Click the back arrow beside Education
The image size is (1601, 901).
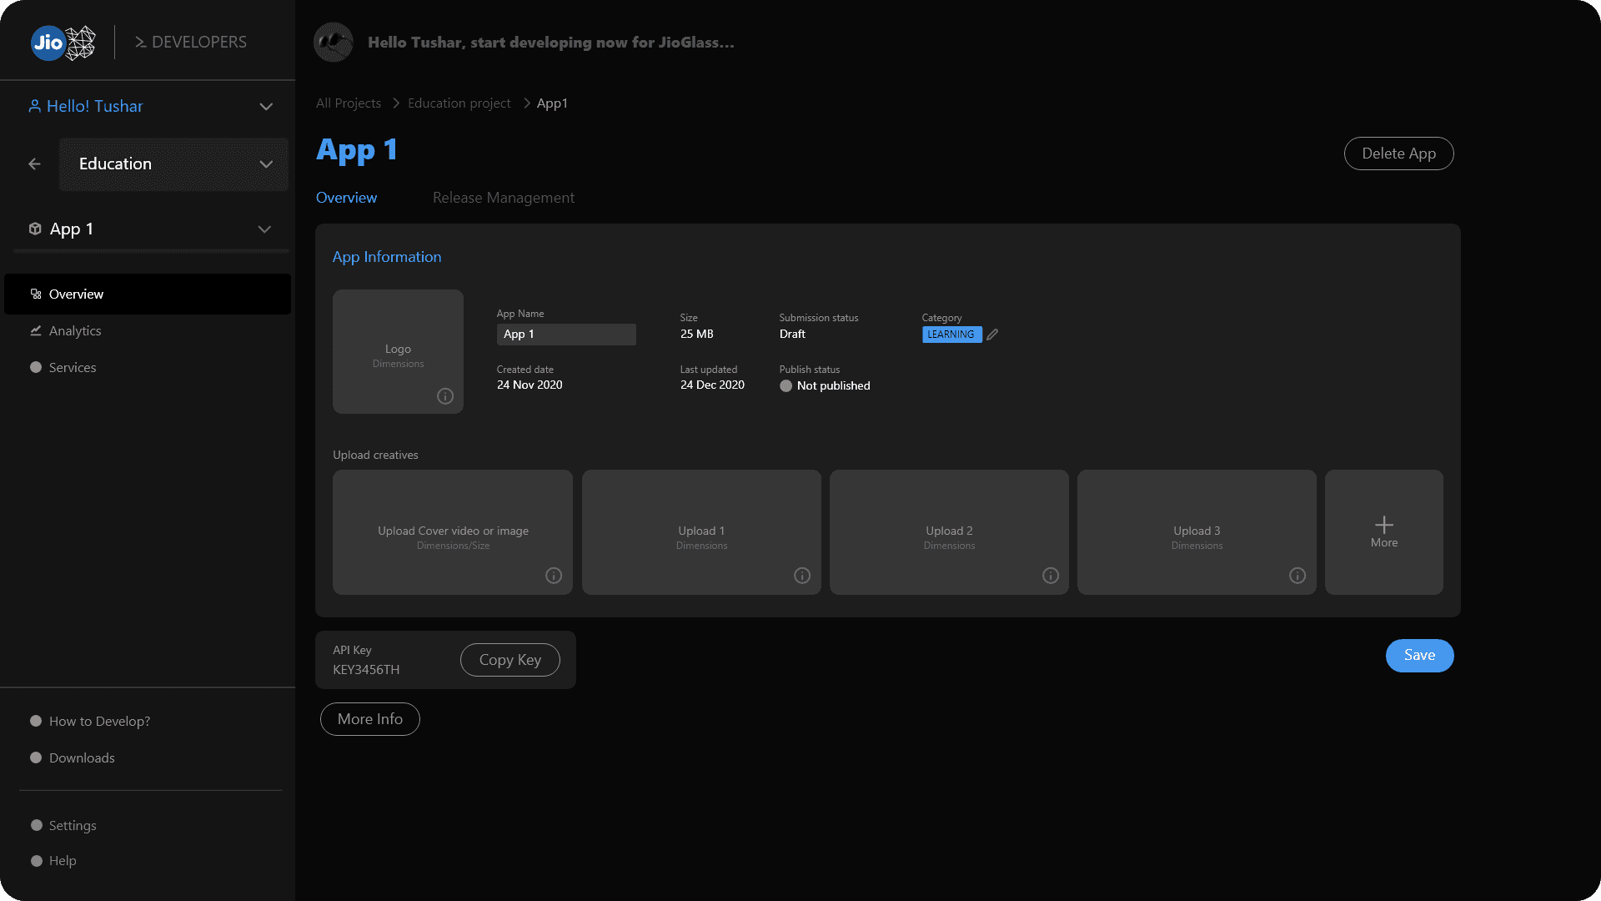coord(34,164)
